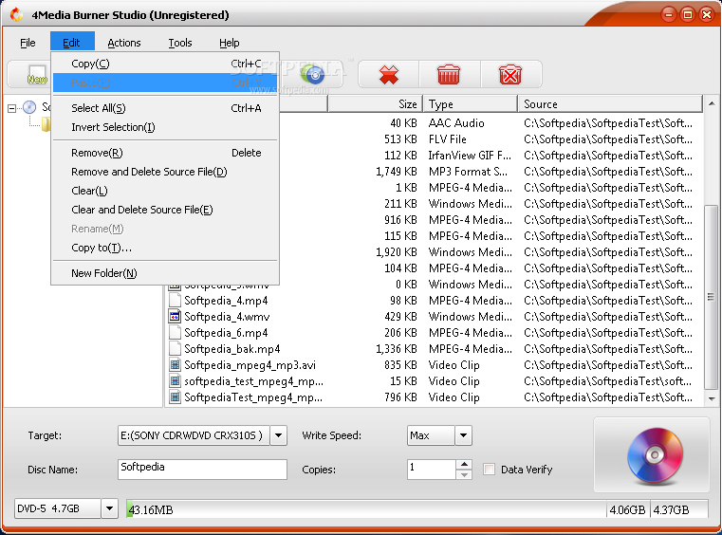Click the SoftpediaTest_mpeg4_mp video icon
722x535 pixels.
[x=175, y=397]
